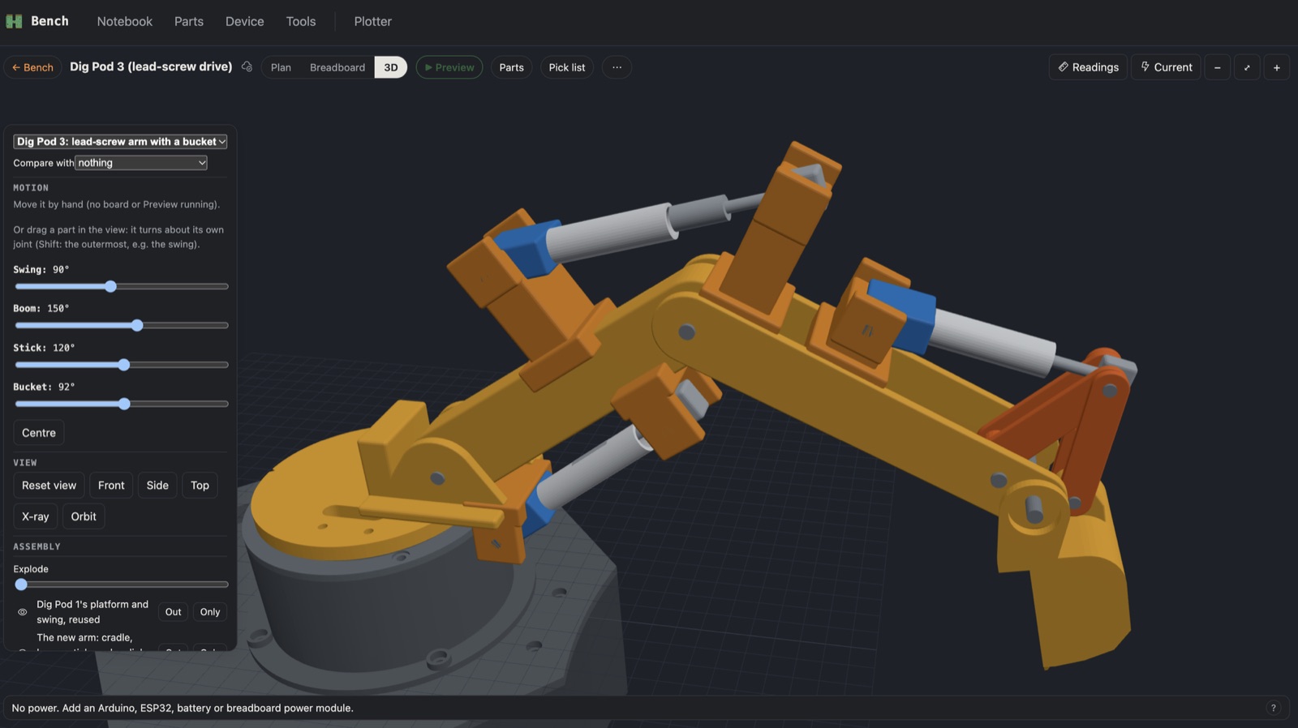
Task: Switch to the Plan tab
Action: 281,67
